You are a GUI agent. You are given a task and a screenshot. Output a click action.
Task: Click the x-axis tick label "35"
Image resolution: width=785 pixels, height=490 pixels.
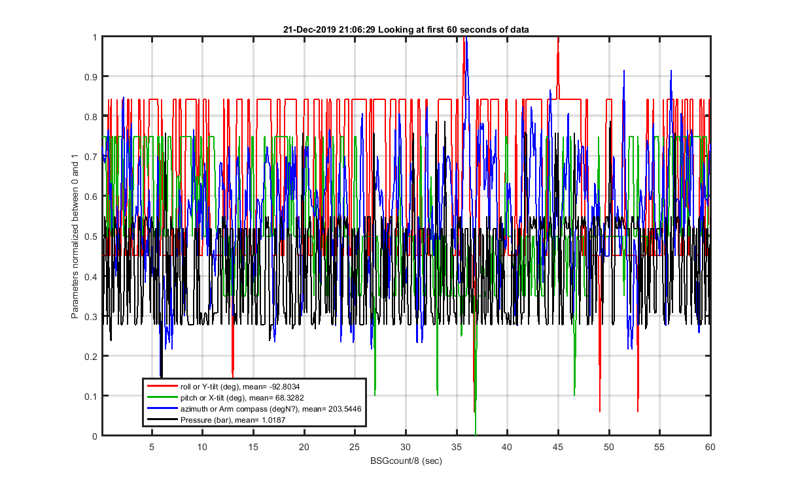click(456, 447)
